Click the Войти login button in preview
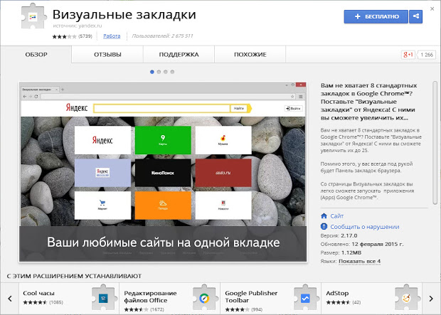This screenshot has height=315, width=441. [x=294, y=108]
